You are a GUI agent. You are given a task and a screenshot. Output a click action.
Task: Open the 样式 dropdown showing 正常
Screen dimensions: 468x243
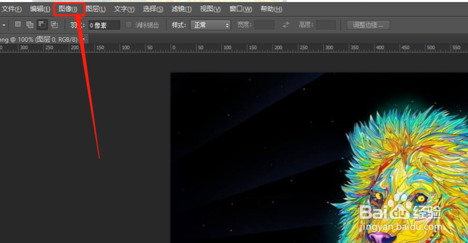pyautogui.click(x=211, y=25)
